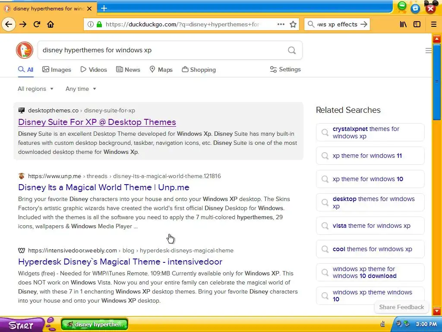Select 'windows xp theme for windows 10 download'

point(370,272)
